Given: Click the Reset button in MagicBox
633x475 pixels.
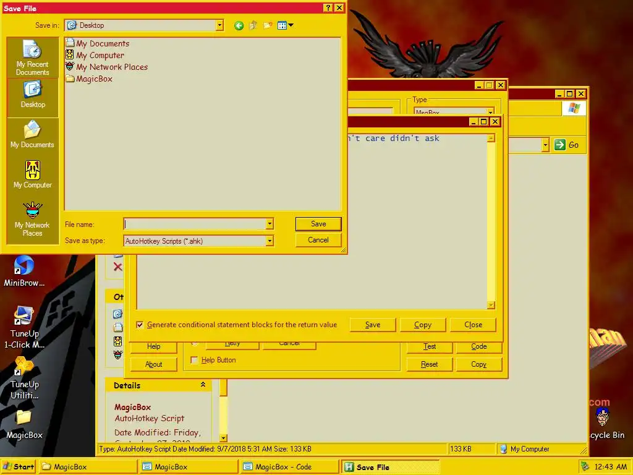Looking at the screenshot, I should coord(430,364).
